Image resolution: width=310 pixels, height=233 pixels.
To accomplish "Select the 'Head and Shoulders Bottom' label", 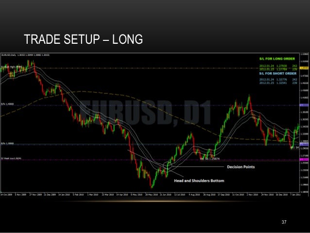I will pyautogui.click(x=199, y=181).
